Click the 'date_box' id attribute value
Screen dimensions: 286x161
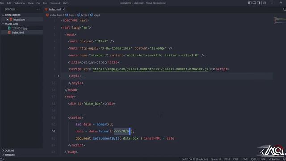pos(93,104)
